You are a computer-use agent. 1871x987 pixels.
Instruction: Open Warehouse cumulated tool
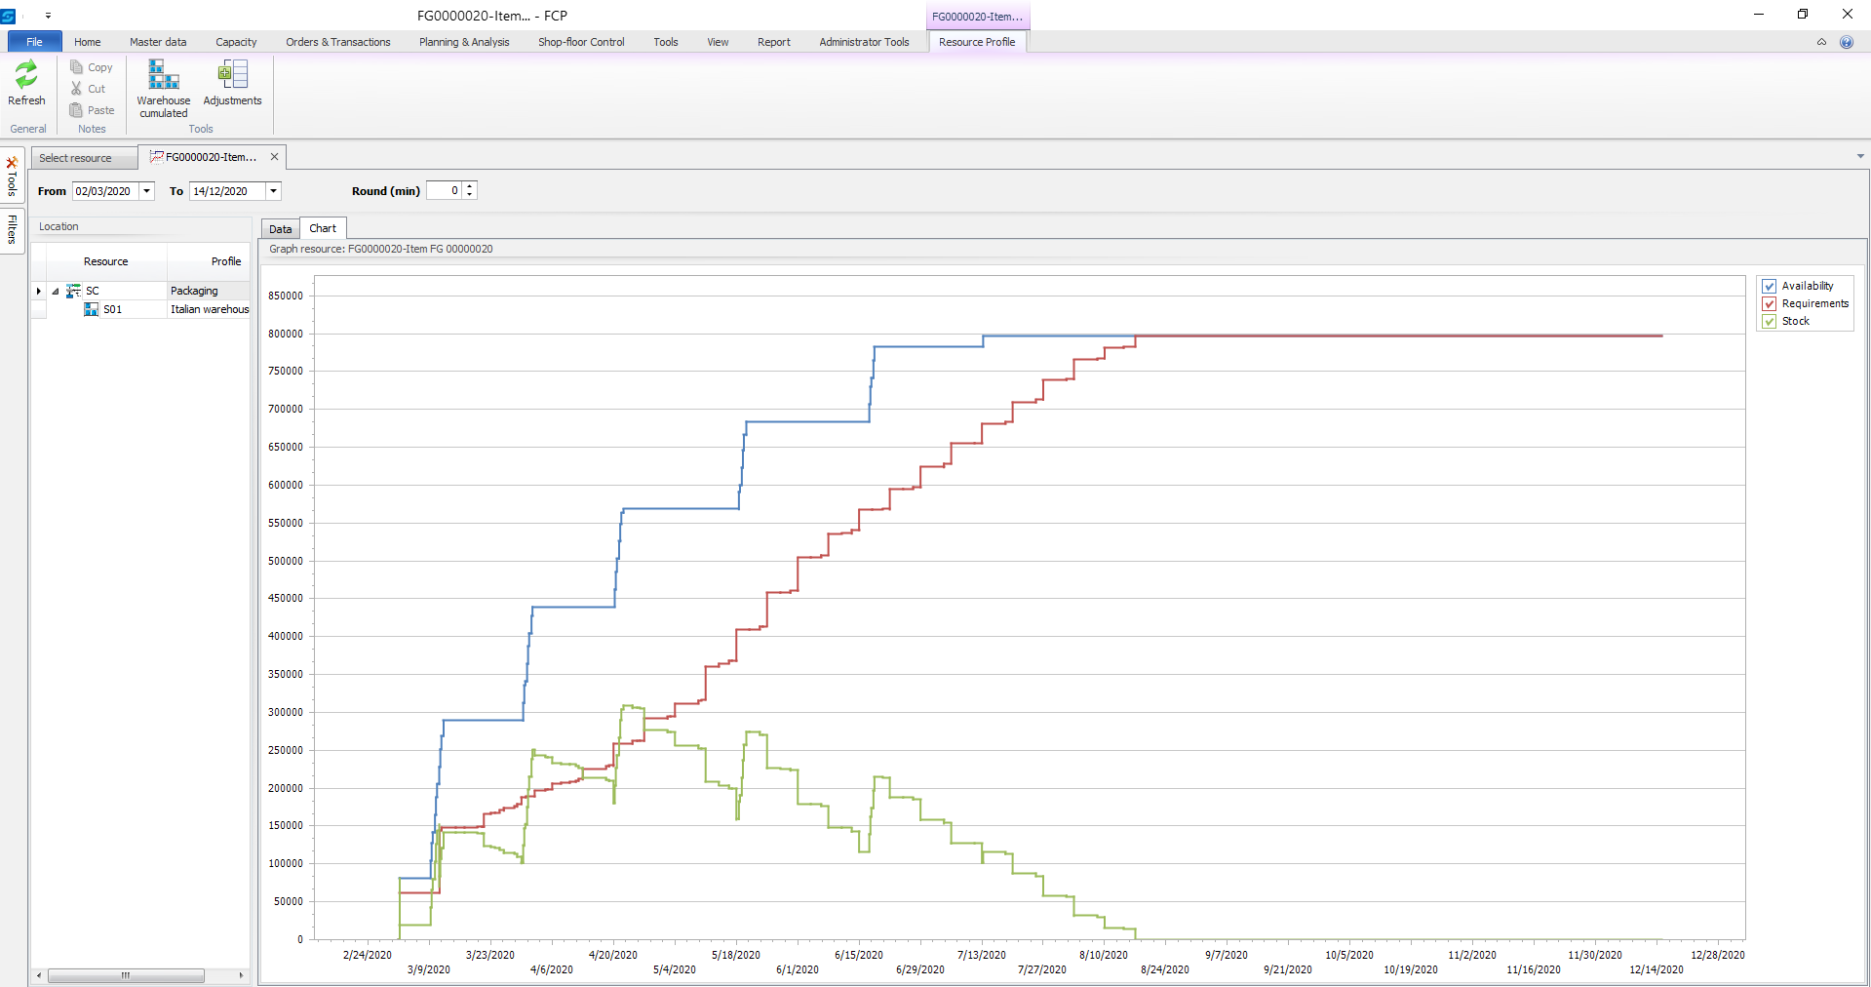(163, 89)
